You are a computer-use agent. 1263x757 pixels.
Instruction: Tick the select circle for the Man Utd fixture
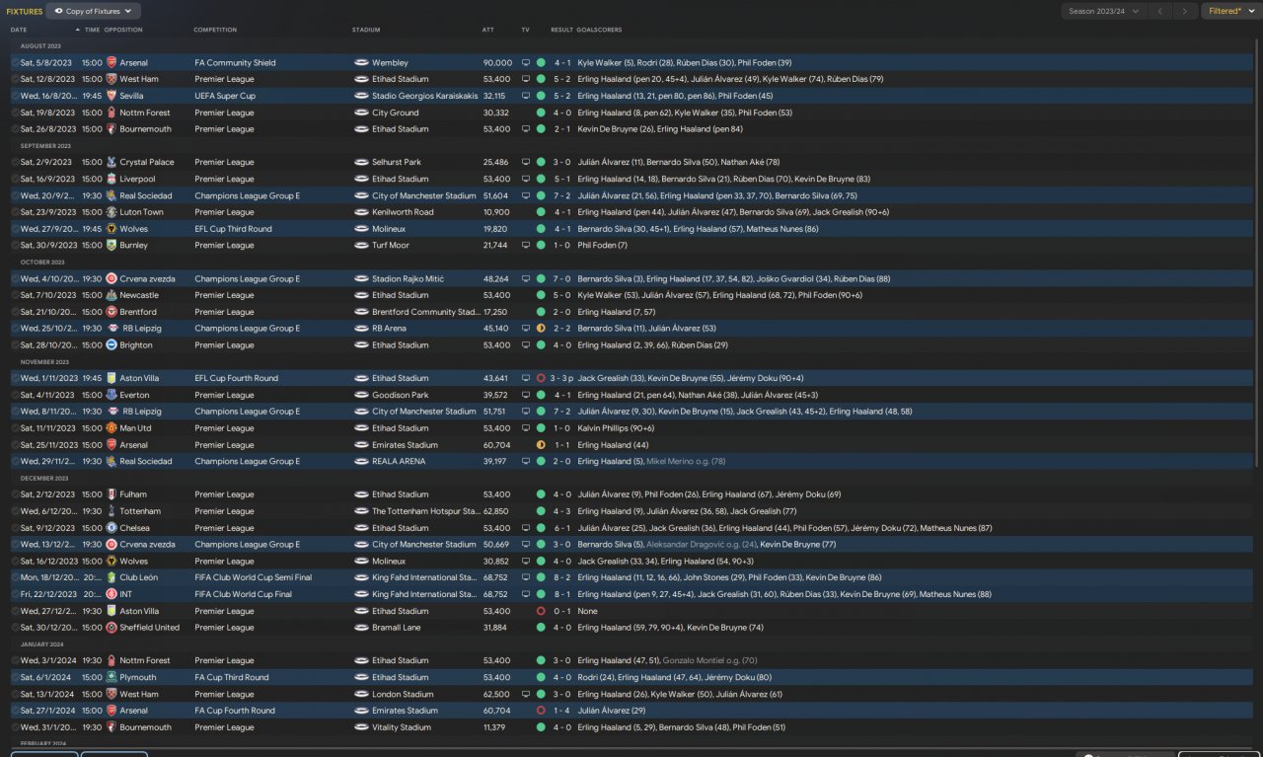(15, 428)
